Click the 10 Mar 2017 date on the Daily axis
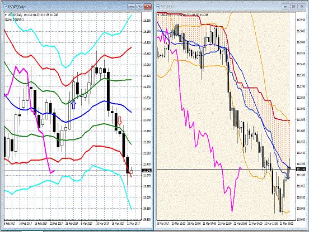Viewport: 309px width, 232px height. [102, 224]
